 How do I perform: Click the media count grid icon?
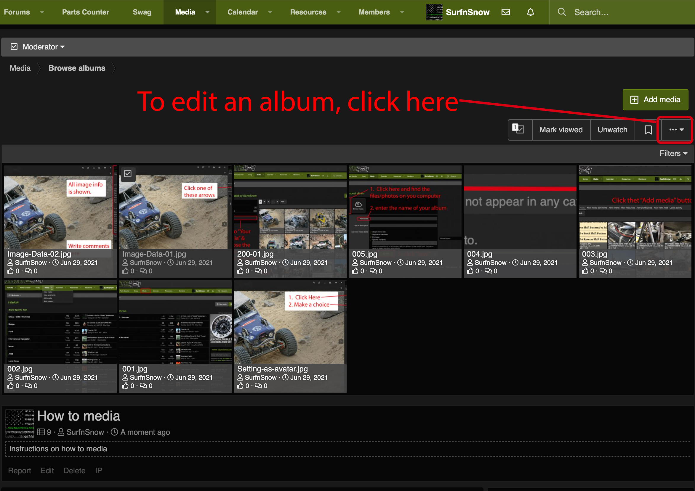click(41, 432)
